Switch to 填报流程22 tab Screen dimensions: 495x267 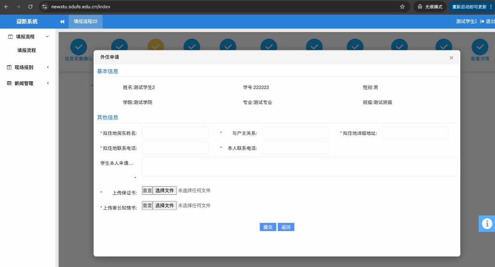click(85, 21)
